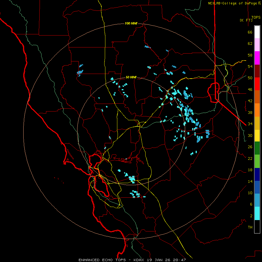The image size is (262, 262).
Task: Click the white 66 kft legend color
Action: point(257,32)
